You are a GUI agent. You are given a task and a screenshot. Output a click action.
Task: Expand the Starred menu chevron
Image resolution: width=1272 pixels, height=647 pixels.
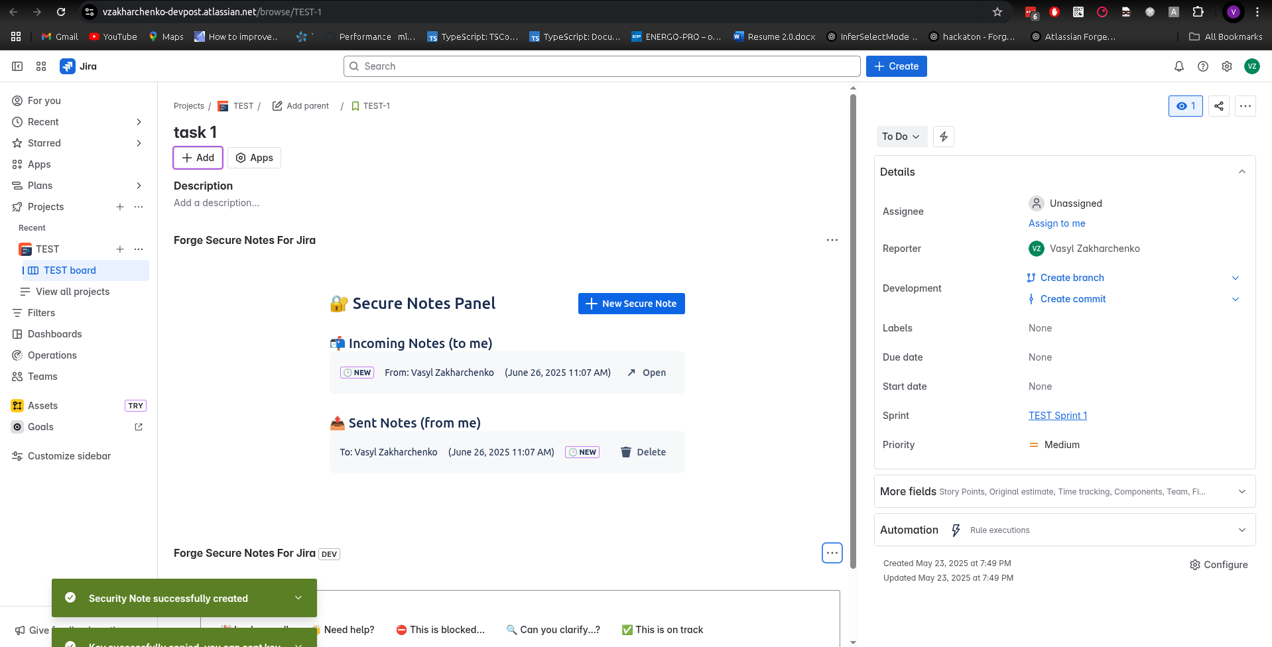coord(139,143)
